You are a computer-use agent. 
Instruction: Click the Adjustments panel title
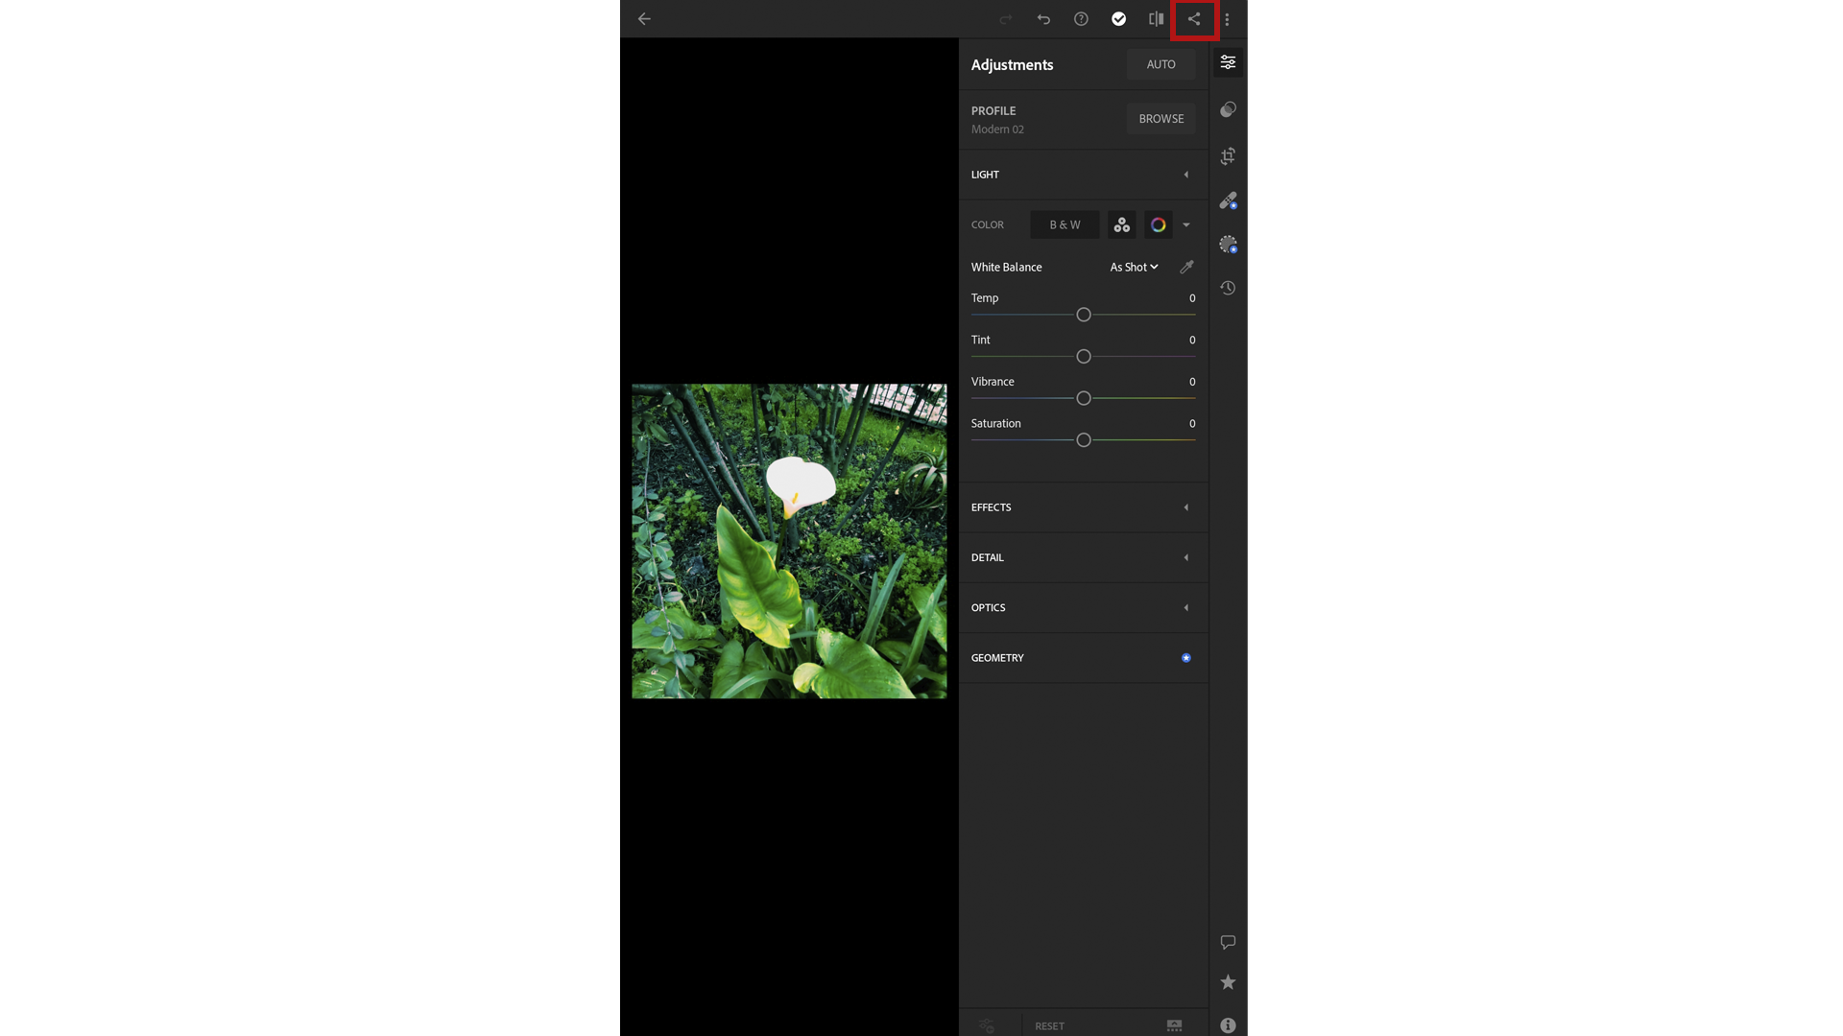(1012, 64)
